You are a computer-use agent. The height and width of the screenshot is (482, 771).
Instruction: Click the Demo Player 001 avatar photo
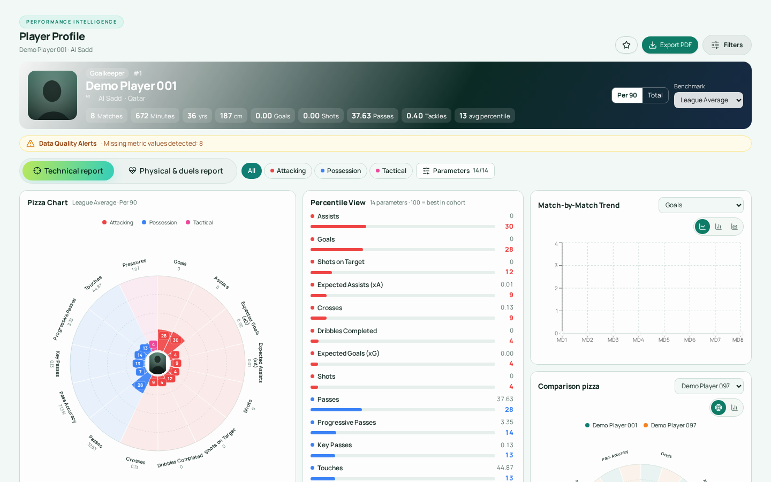coord(52,95)
